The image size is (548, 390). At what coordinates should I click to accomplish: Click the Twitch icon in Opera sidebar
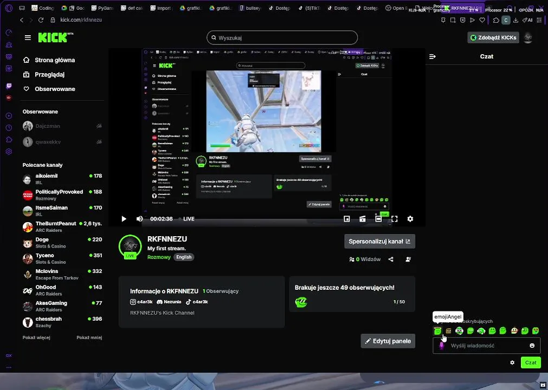pos(9,86)
